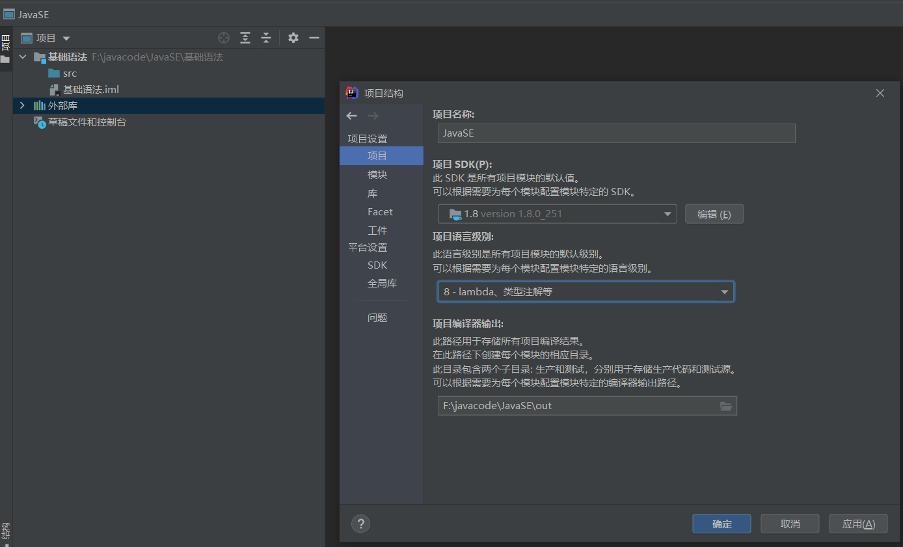Image resolution: width=903 pixels, height=547 pixels.
Task: Select the 草稿文件和控制台 row
Action: click(168, 122)
